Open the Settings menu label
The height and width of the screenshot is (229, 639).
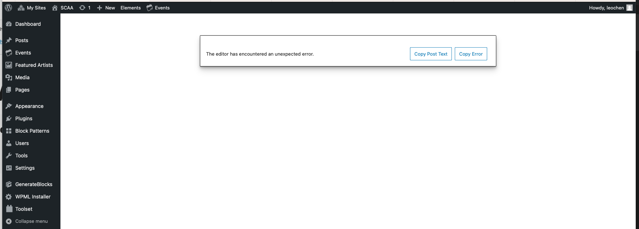(x=25, y=168)
